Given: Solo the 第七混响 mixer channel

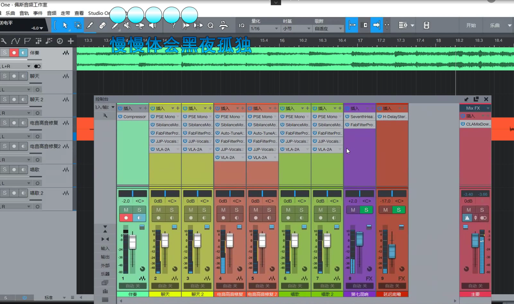Looking at the screenshot, I should [x=366, y=210].
